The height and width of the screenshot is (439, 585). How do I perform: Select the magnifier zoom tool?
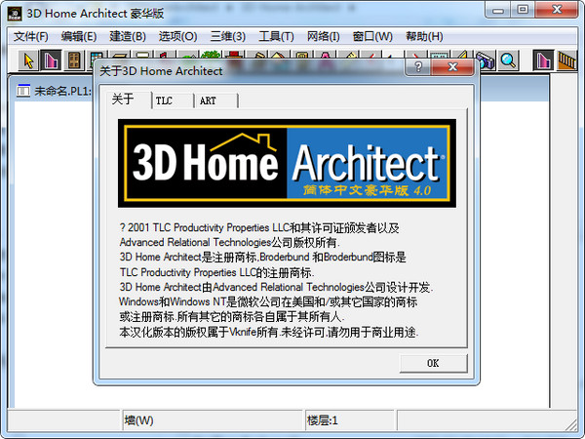(508, 60)
